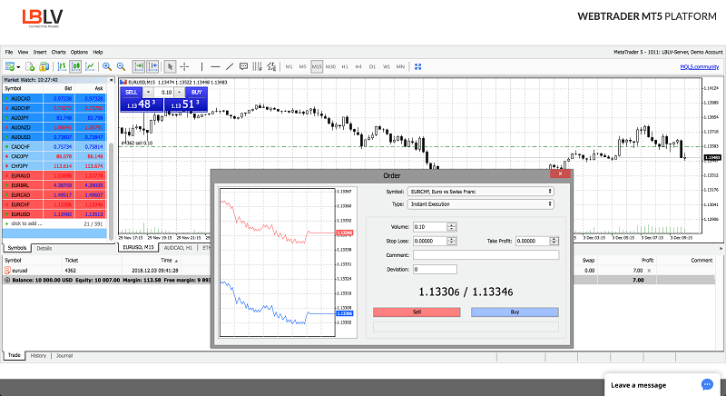Image resolution: width=726 pixels, height=396 pixels.
Task: Click the new order document icon
Action: (30, 66)
